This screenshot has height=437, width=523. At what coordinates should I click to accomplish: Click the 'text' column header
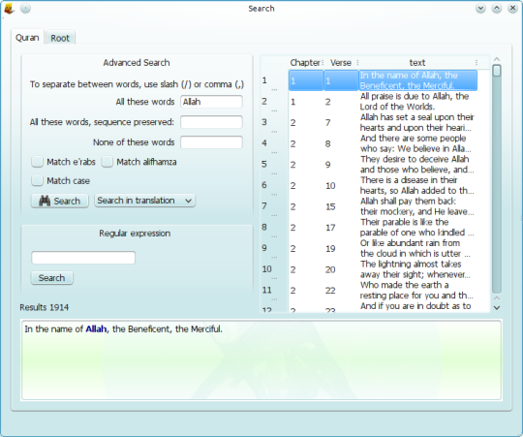(417, 63)
